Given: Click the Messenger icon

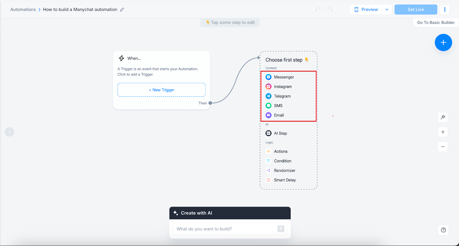Looking at the screenshot, I should point(269,77).
